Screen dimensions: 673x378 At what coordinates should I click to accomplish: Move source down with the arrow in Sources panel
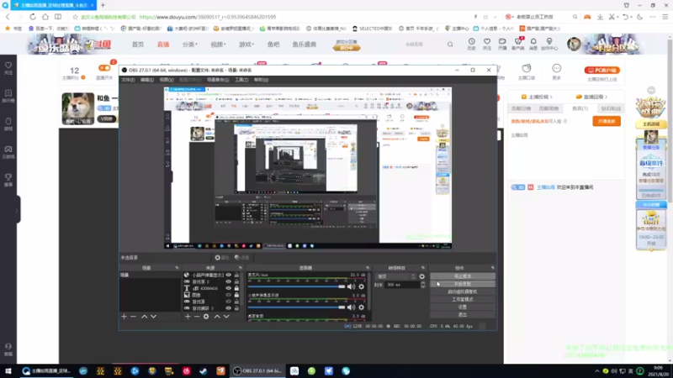click(226, 317)
